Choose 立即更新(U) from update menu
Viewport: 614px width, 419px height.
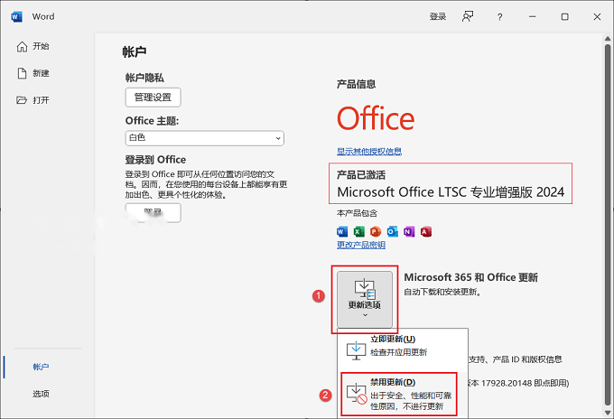pos(403,347)
